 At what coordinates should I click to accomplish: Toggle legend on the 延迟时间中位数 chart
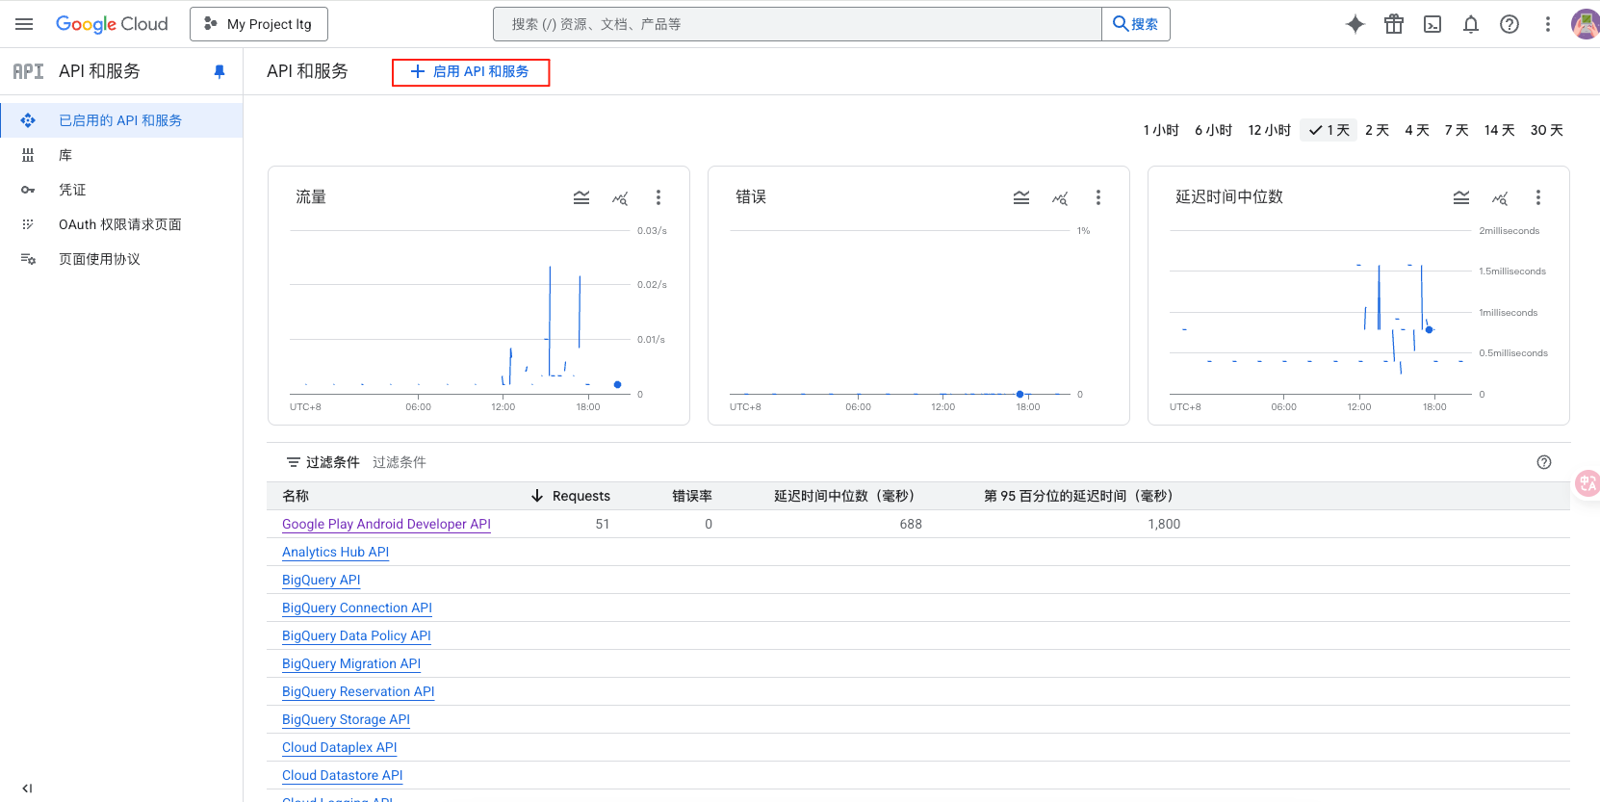[1461, 197]
